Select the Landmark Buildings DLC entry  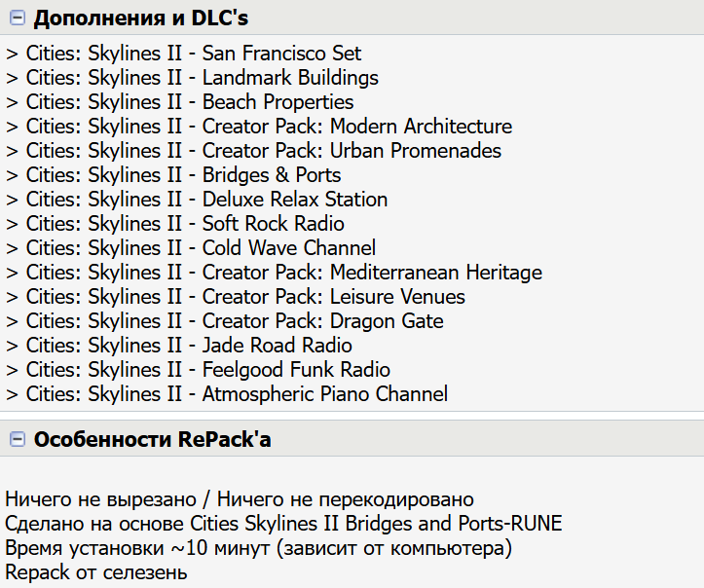192,78
